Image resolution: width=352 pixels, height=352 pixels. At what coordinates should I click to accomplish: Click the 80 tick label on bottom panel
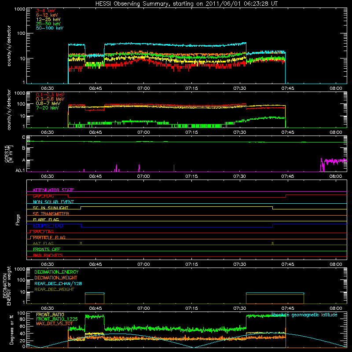[22, 319]
